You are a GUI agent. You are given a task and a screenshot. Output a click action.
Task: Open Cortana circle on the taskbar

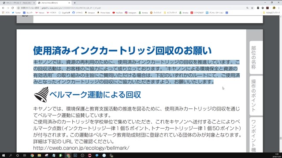pyautogui.click(x=18, y=155)
